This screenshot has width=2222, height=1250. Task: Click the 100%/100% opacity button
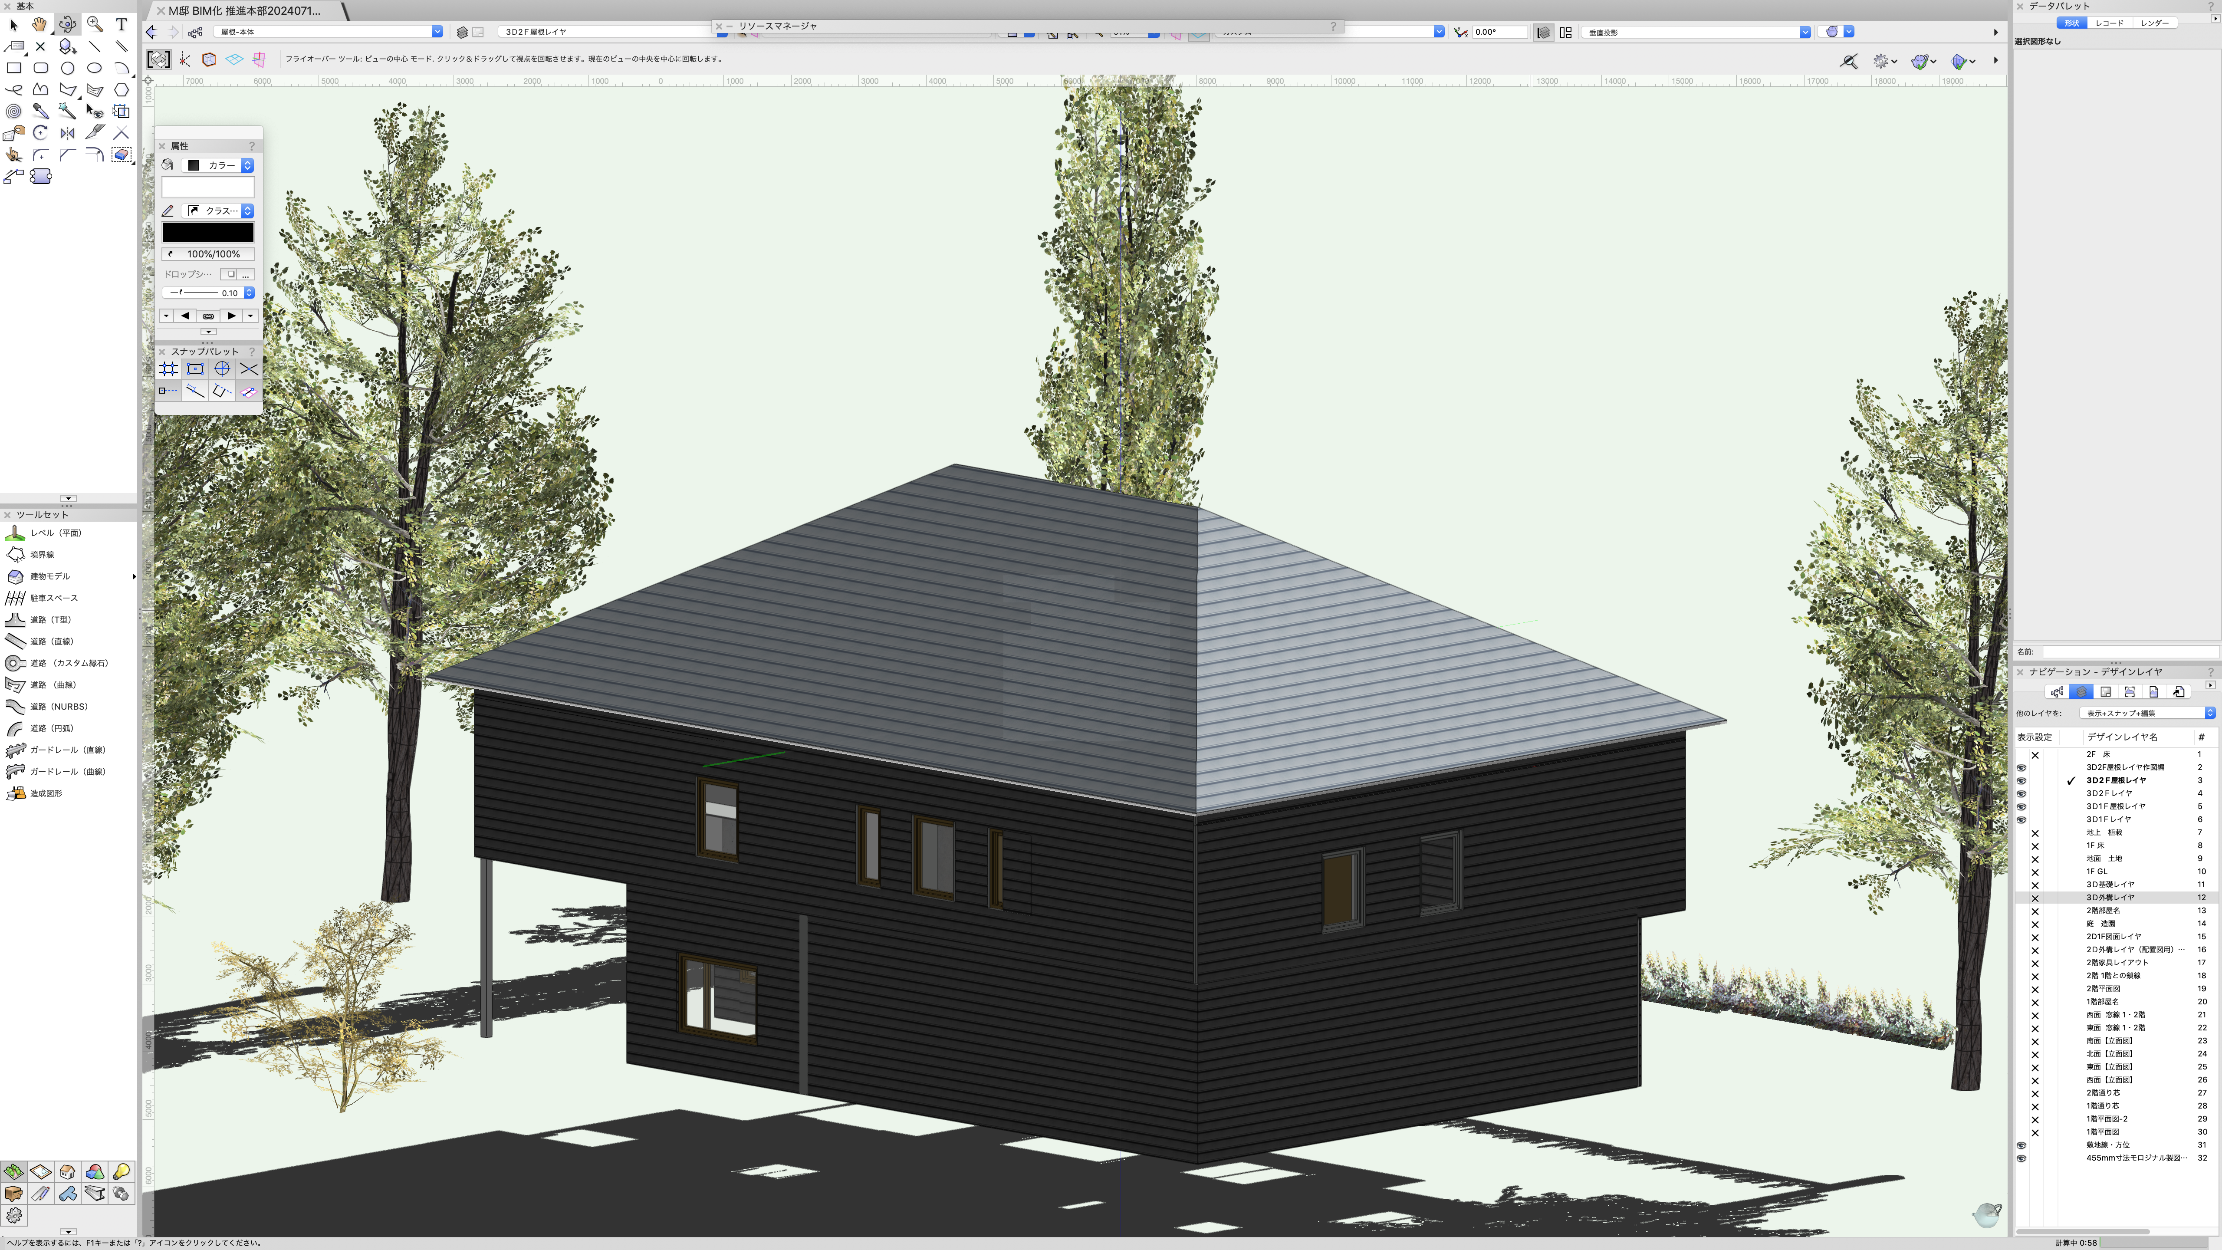click(208, 254)
